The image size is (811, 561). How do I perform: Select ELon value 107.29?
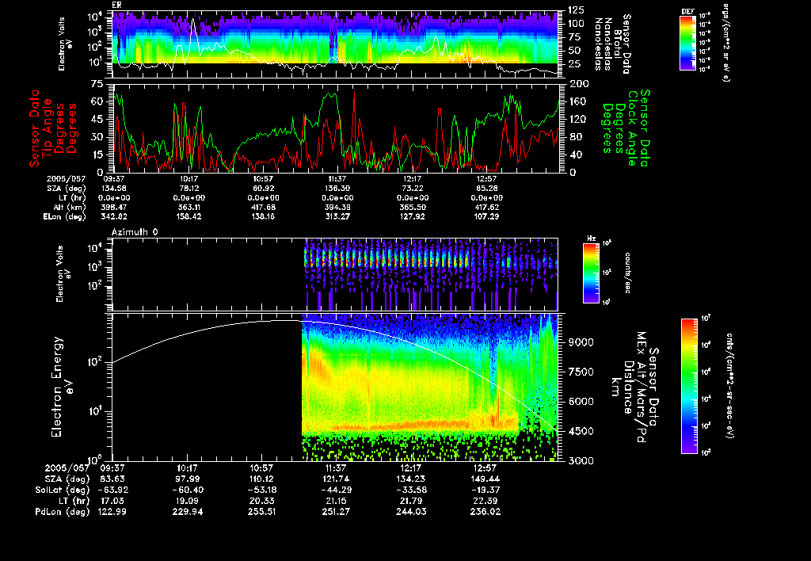(487, 217)
